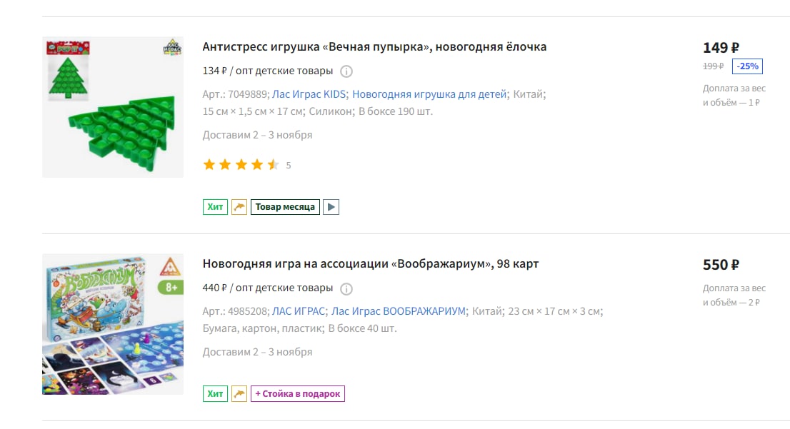Screen dimensions: 790x429
Task: Open the Лас Играс KIDS brand link
Action: [x=309, y=94]
